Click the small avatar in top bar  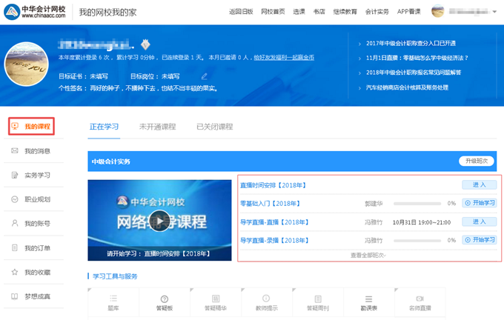437,11
